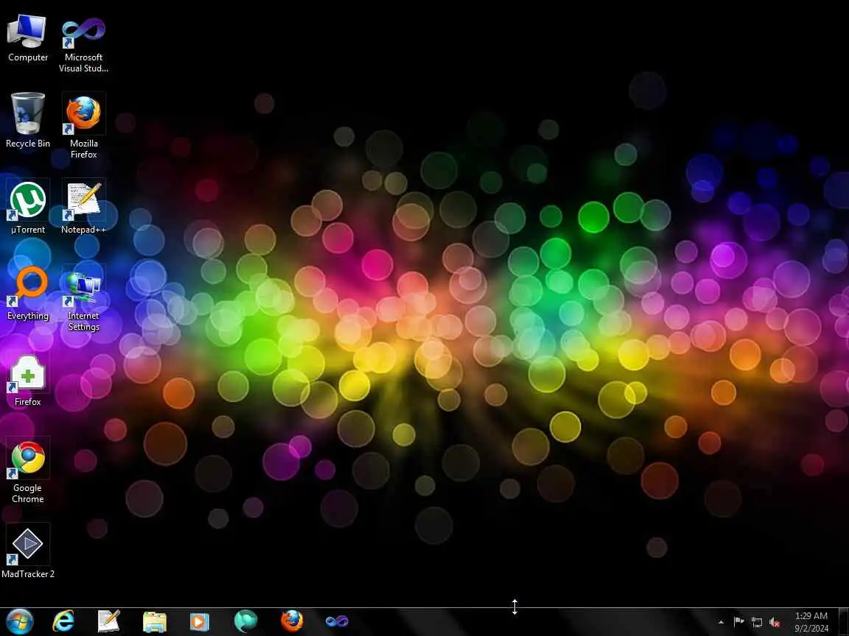Launch Internet Explorer from the taskbar
This screenshot has height=636, width=849.
pos(63,621)
